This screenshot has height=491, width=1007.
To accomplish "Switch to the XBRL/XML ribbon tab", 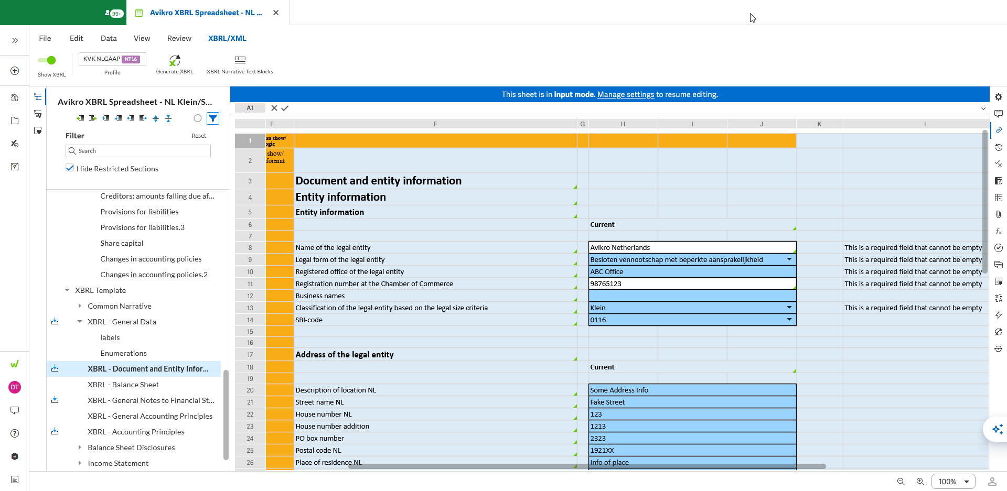I will point(227,38).
